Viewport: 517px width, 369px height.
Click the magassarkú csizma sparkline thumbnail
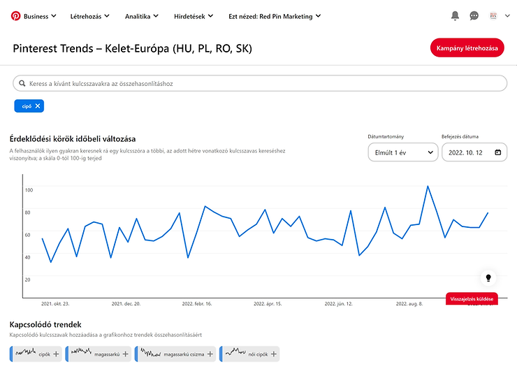150,353
